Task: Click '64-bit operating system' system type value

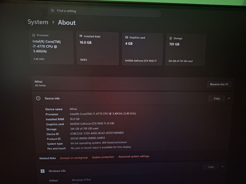Action: click(99, 143)
